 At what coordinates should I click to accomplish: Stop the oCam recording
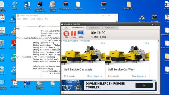(66, 35)
